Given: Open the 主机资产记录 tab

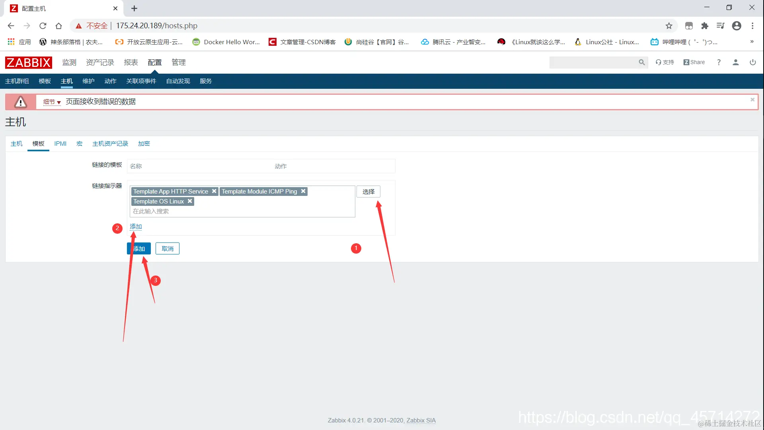Looking at the screenshot, I should coord(110,143).
